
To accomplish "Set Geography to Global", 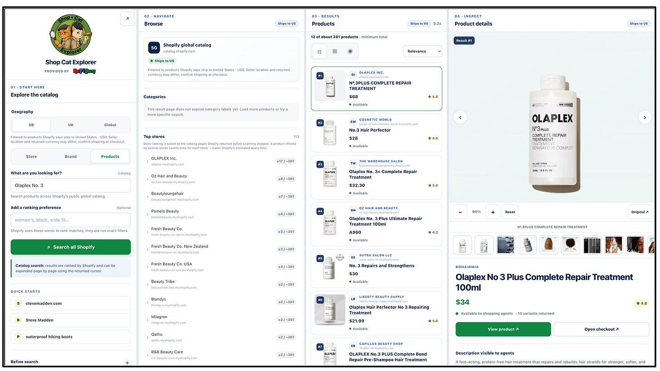I will [x=110, y=125].
